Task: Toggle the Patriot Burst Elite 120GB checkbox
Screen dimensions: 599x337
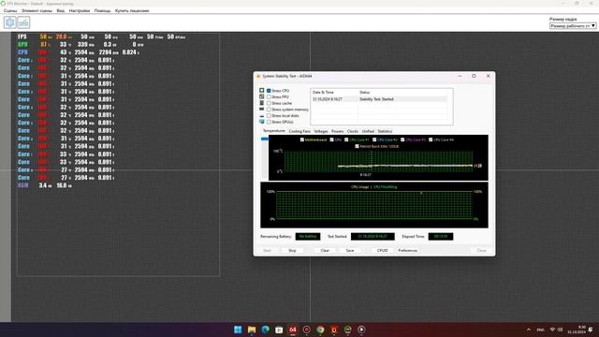Action: (358, 146)
